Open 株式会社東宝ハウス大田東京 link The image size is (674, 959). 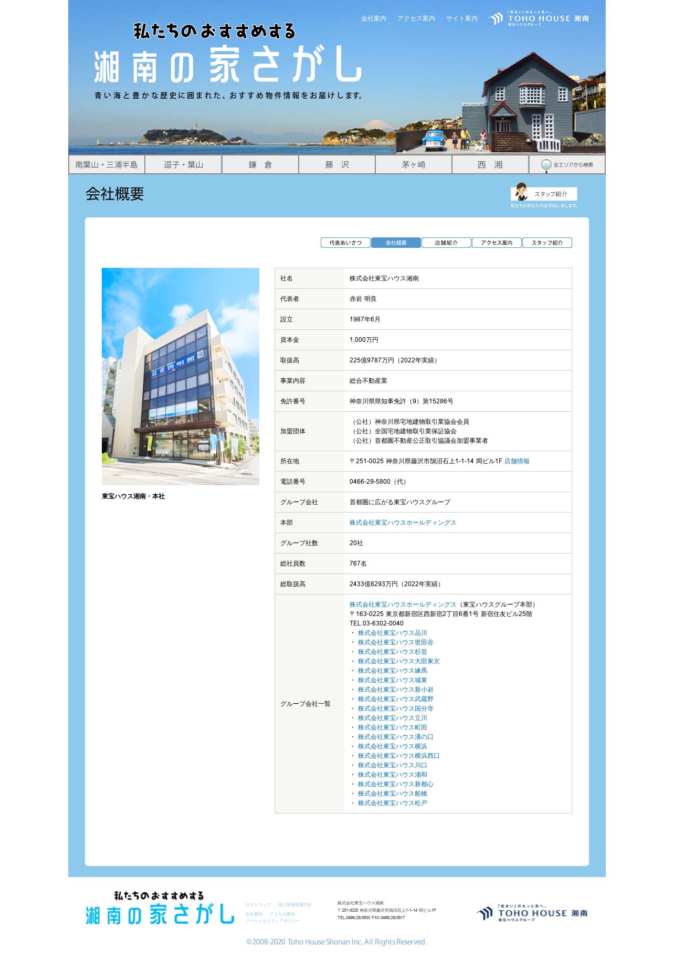398,661
